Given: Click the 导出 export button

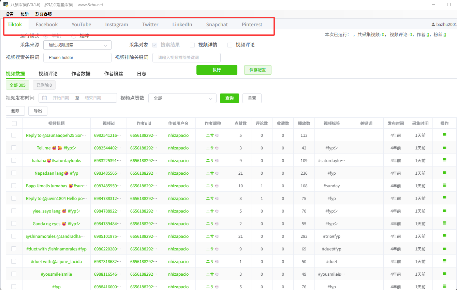Looking at the screenshot, I should (x=38, y=111).
